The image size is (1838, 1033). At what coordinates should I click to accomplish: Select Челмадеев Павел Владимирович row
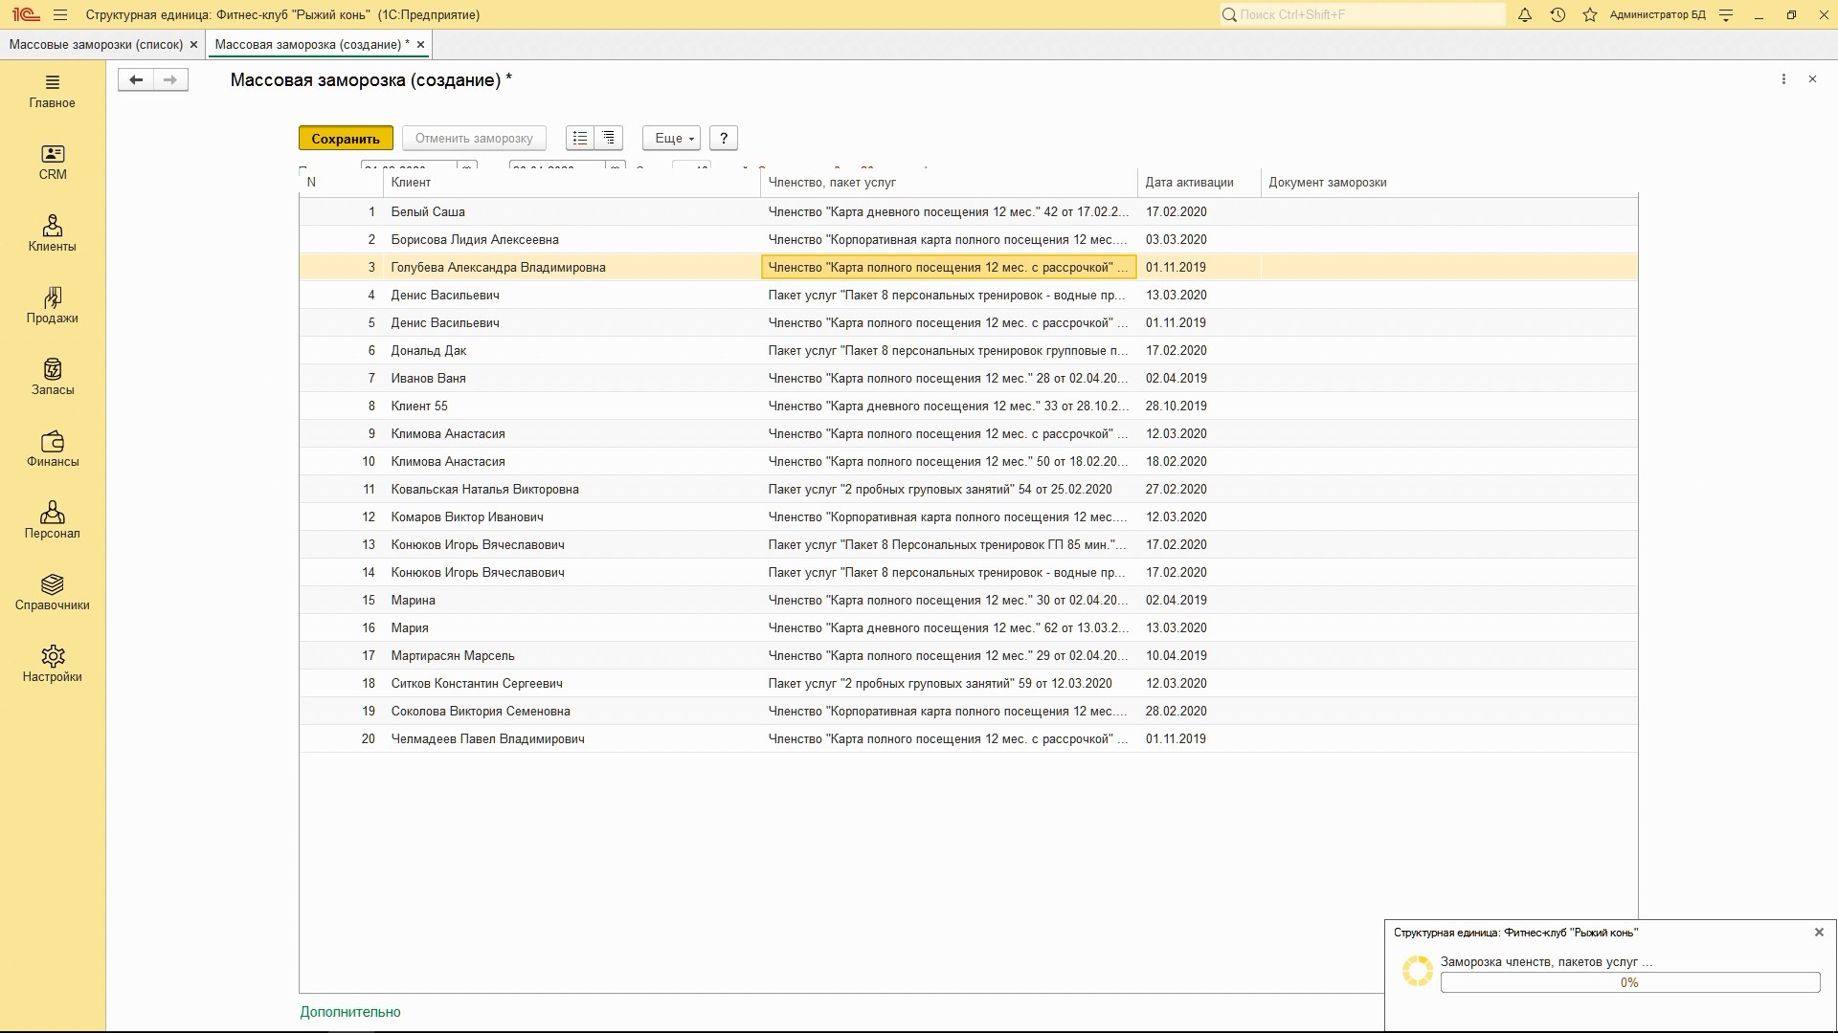point(968,739)
